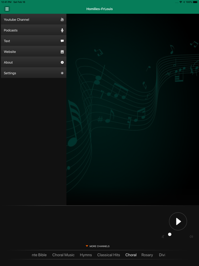Select the Text menu entry
Viewport: 199px width, 266px height.
point(34,41)
